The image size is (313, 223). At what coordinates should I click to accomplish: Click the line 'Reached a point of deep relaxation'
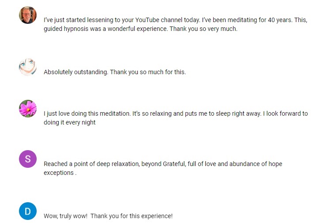[x=163, y=164]
